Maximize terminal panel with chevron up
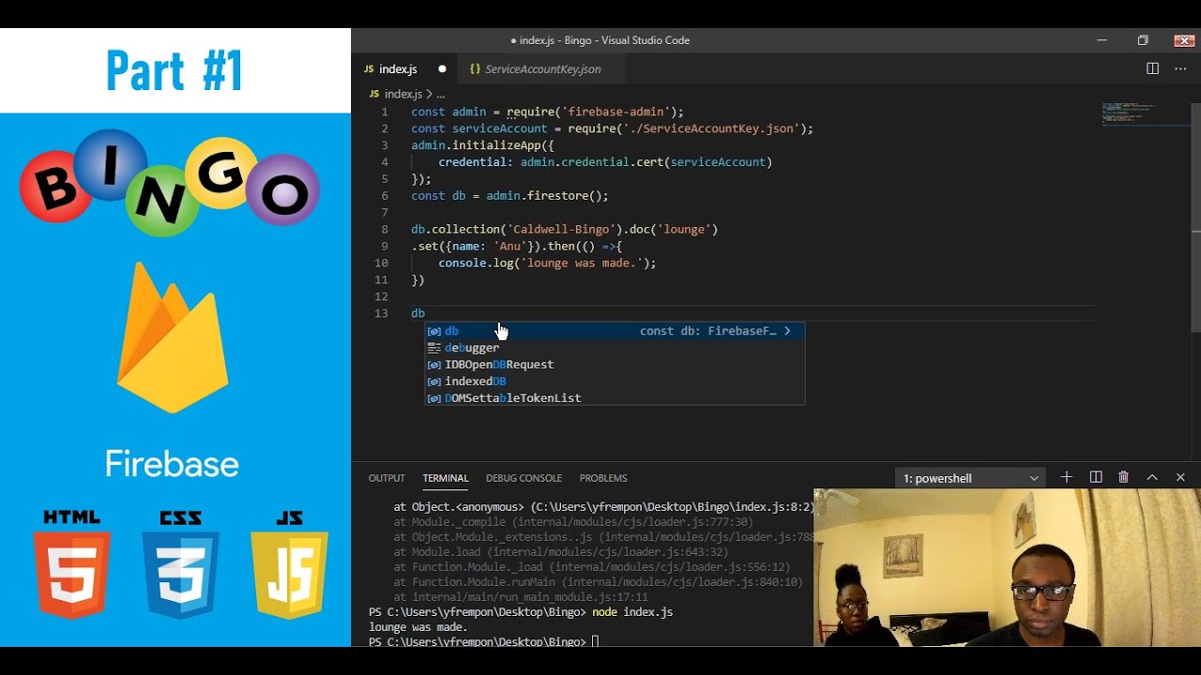 (1152, 477)
